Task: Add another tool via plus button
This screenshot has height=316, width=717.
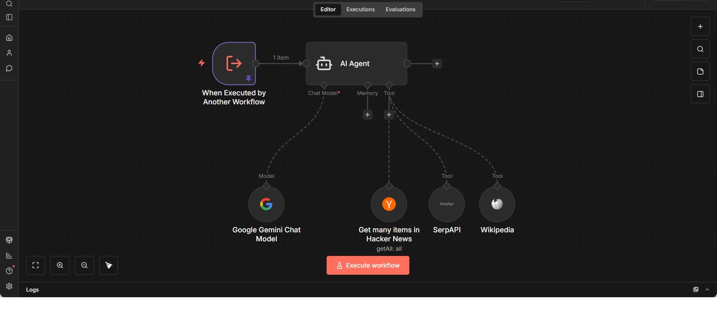Action: click(389, 115)
